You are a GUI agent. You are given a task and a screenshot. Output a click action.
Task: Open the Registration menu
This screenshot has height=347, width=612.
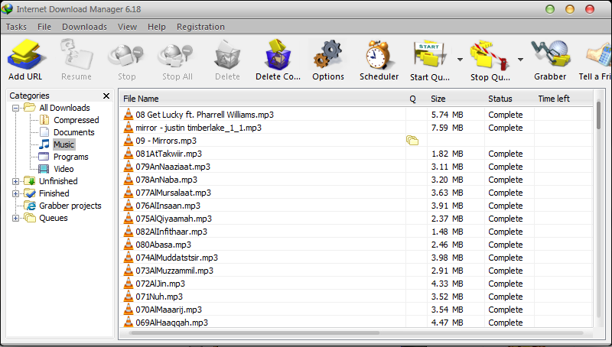point(200,27)
